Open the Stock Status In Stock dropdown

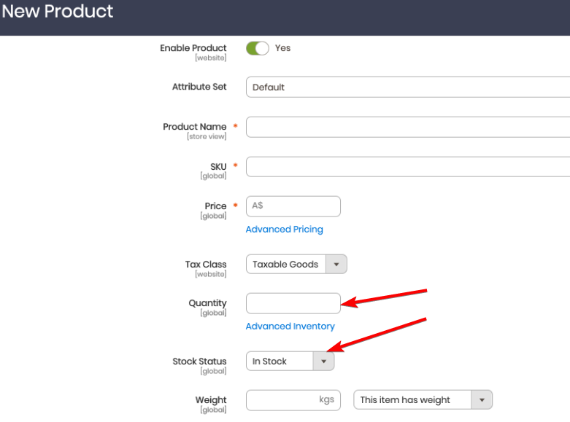tap(290, 361)
